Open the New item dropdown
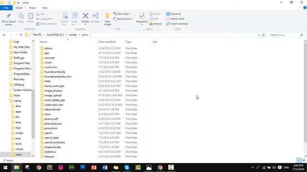The image size is (307, 172). click(122, 14)
